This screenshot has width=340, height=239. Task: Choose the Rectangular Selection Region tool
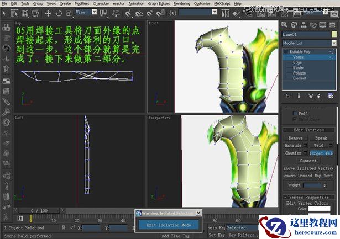[x=25, y=13]
